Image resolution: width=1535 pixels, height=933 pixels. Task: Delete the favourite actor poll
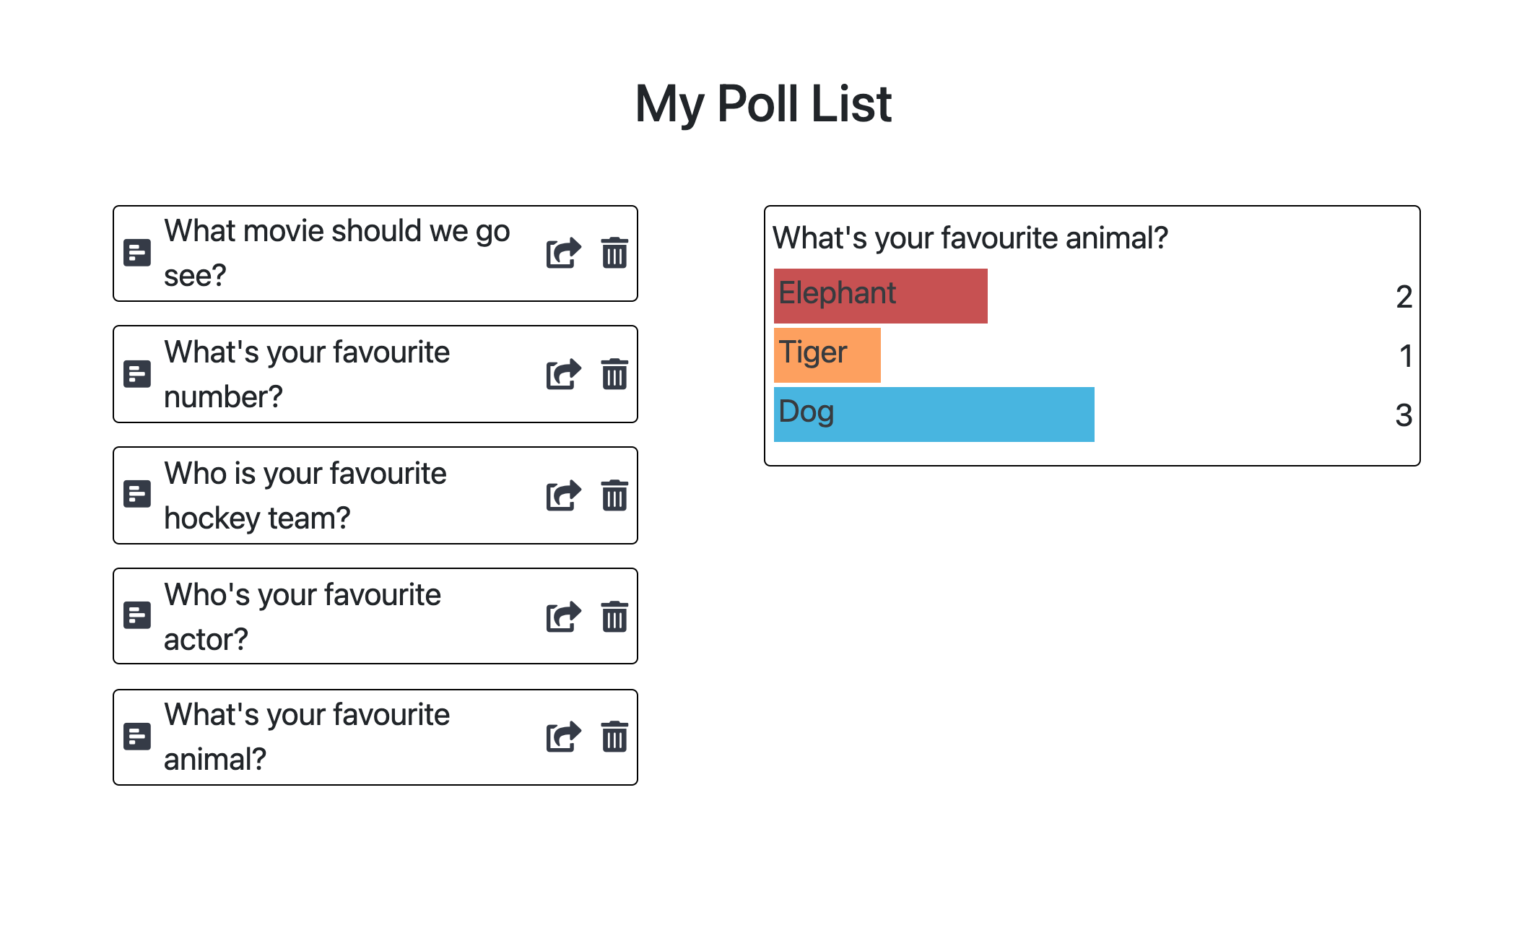(x=614, y=617)
